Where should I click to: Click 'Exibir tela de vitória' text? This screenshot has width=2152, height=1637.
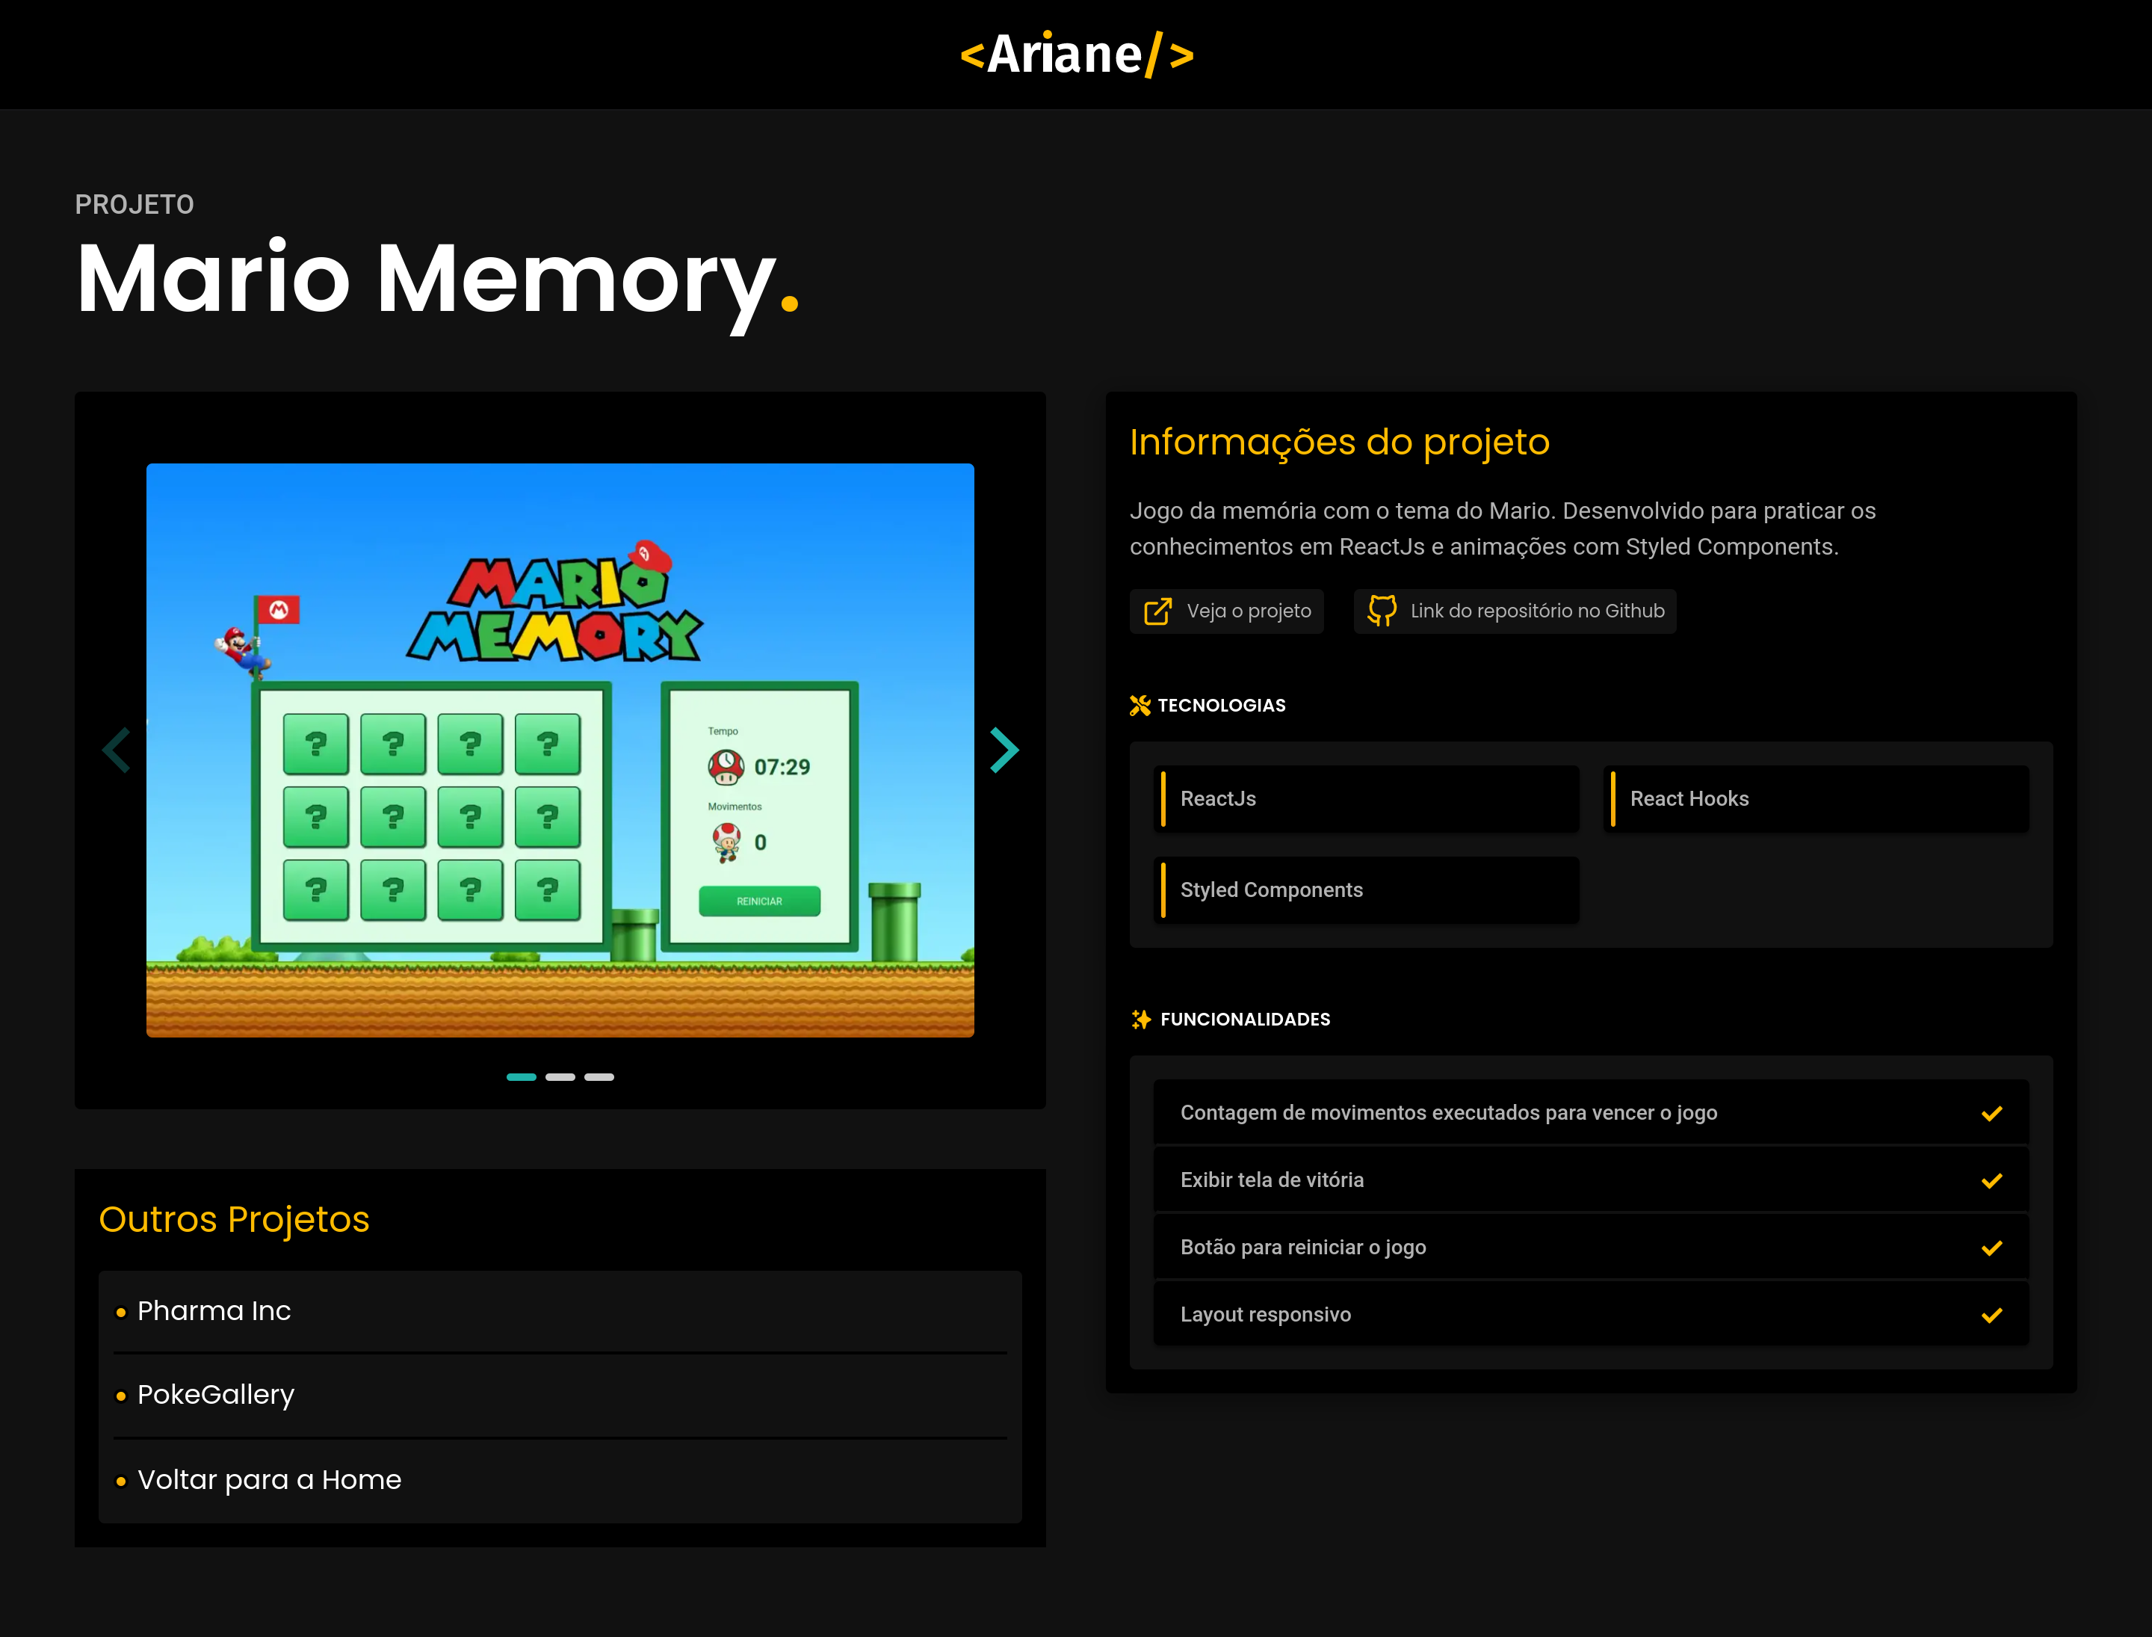(1271, 1180)
